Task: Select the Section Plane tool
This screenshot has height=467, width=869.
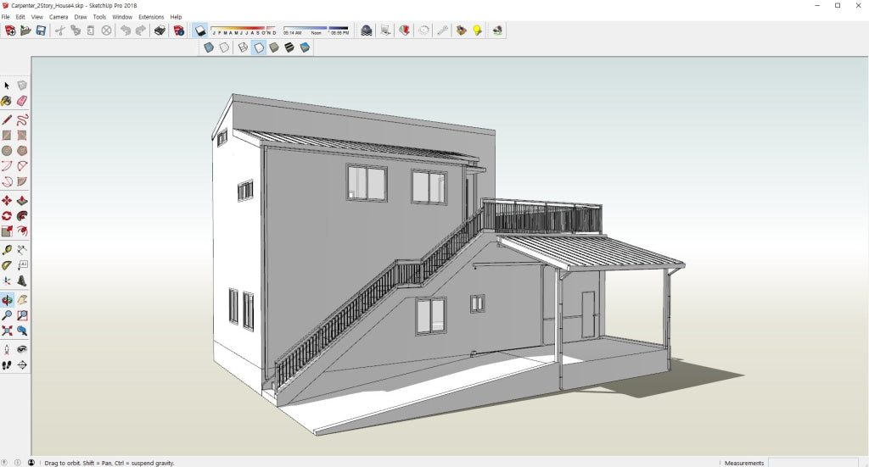Action: [x=22, y=365]
